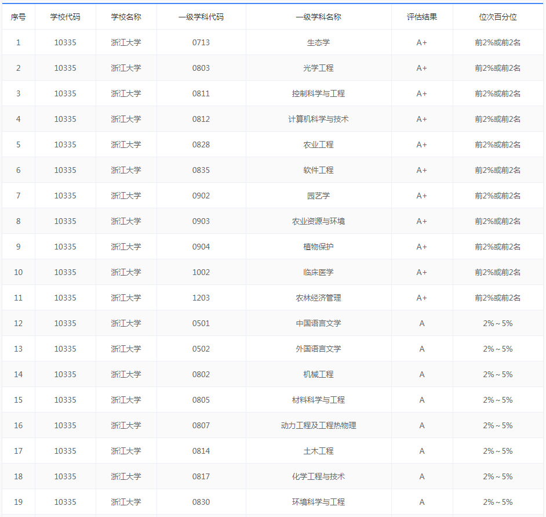Click the 位次百分位 column header
This screenshot has height=517, width=546.
click(x=497, y=17)
